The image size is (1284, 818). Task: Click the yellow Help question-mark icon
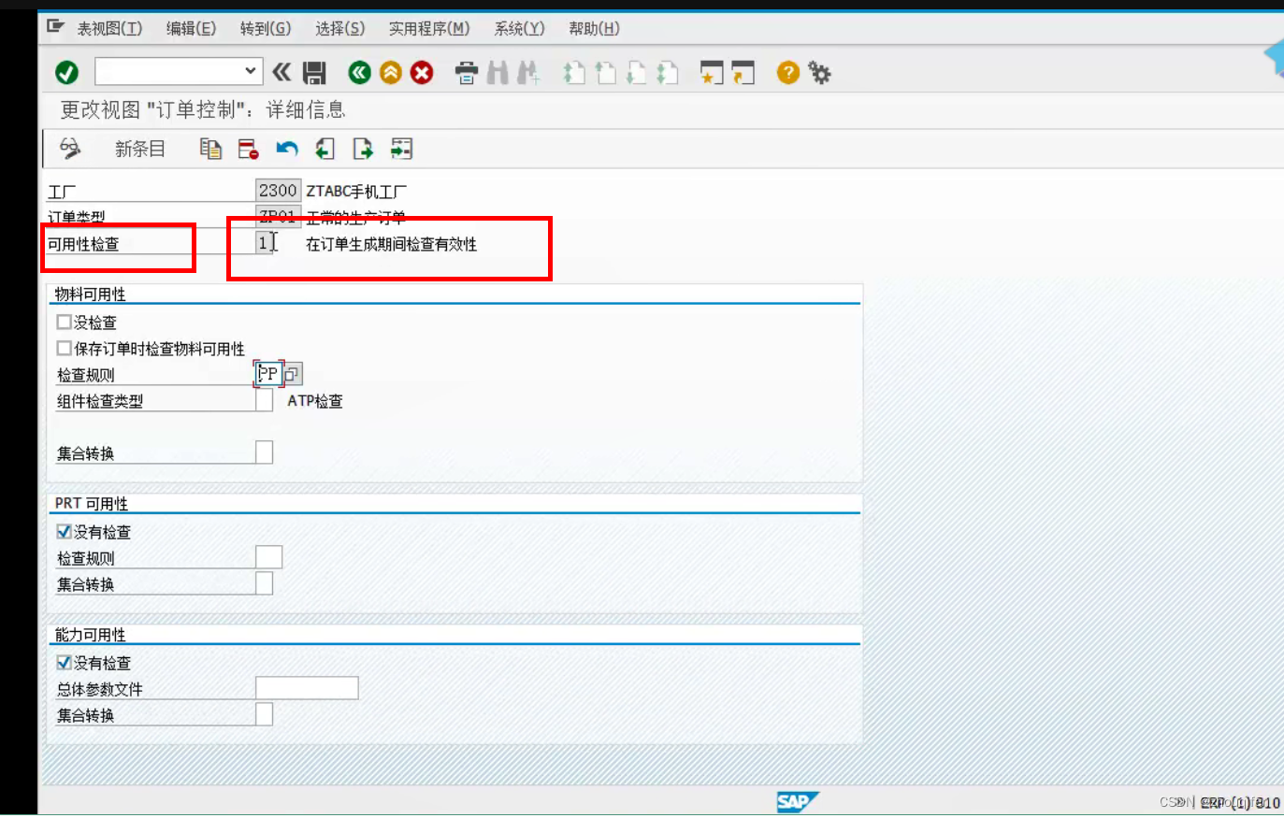point(788,72)
